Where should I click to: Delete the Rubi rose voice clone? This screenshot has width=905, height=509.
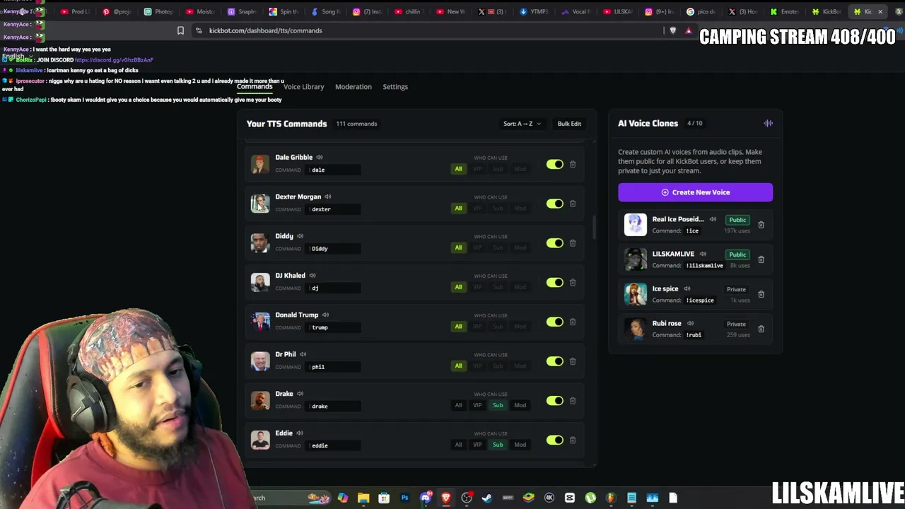pyautogui.click(x=761, y=329)
